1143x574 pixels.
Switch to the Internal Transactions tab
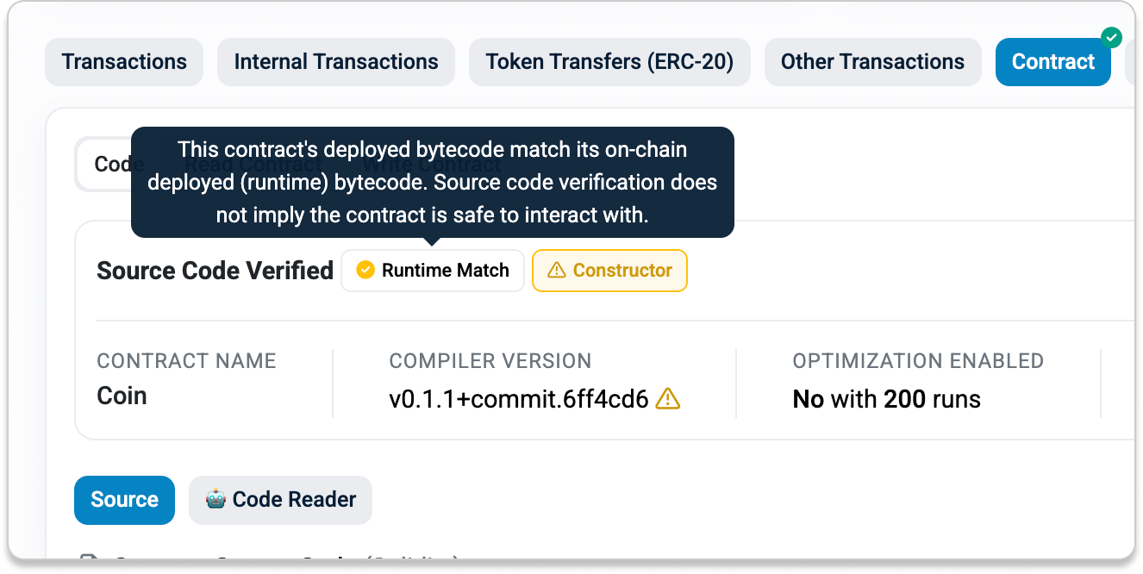pyautogui.click(x=336, y=62)
